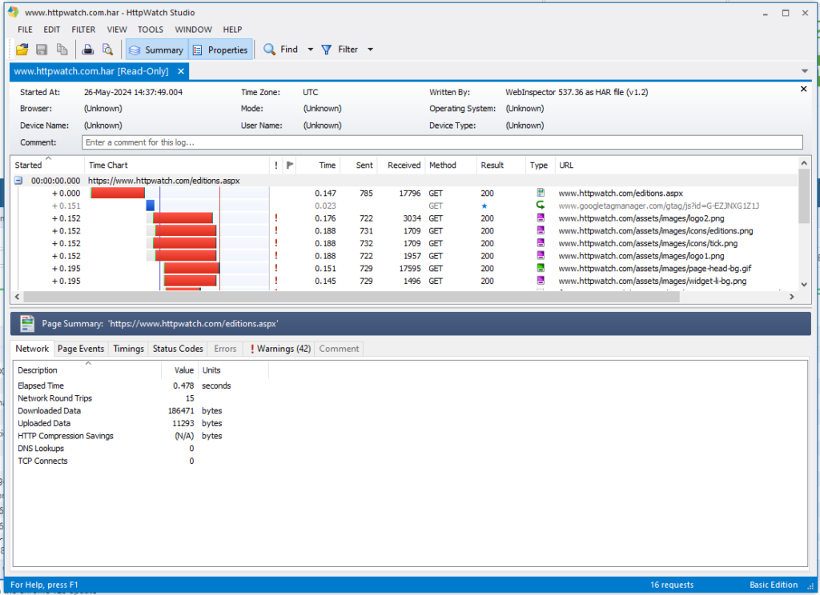Switch to the Page Events tab
This screenshot has height=595, width=820.
pos(81,349)
